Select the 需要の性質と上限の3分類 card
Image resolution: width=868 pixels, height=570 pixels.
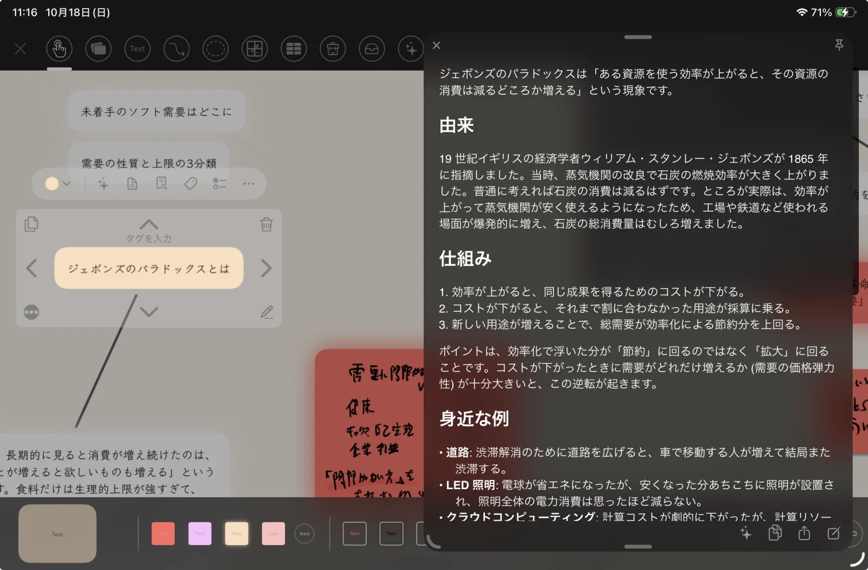click(x=149, y=163)
